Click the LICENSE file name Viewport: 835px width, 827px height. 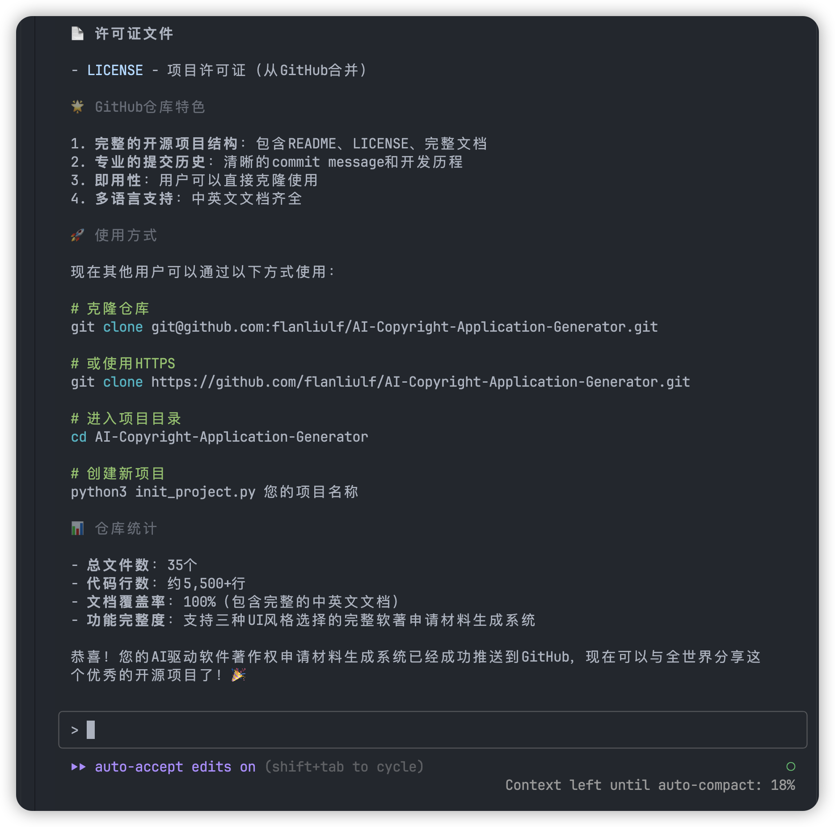[115, 70]
